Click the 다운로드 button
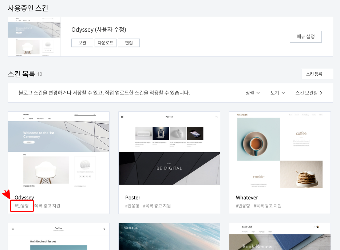Viewport: 340px width, 250px height. pyautogui.click(x=105, y=43)
